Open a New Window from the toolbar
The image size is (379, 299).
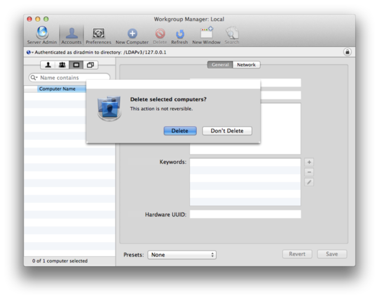pyautogui.click(x=207, y=36)
